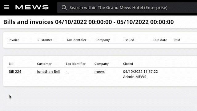This screenshot has width=197, height=111.
Task: Click the Customer header in the bill table
Action: pos(44,64)
